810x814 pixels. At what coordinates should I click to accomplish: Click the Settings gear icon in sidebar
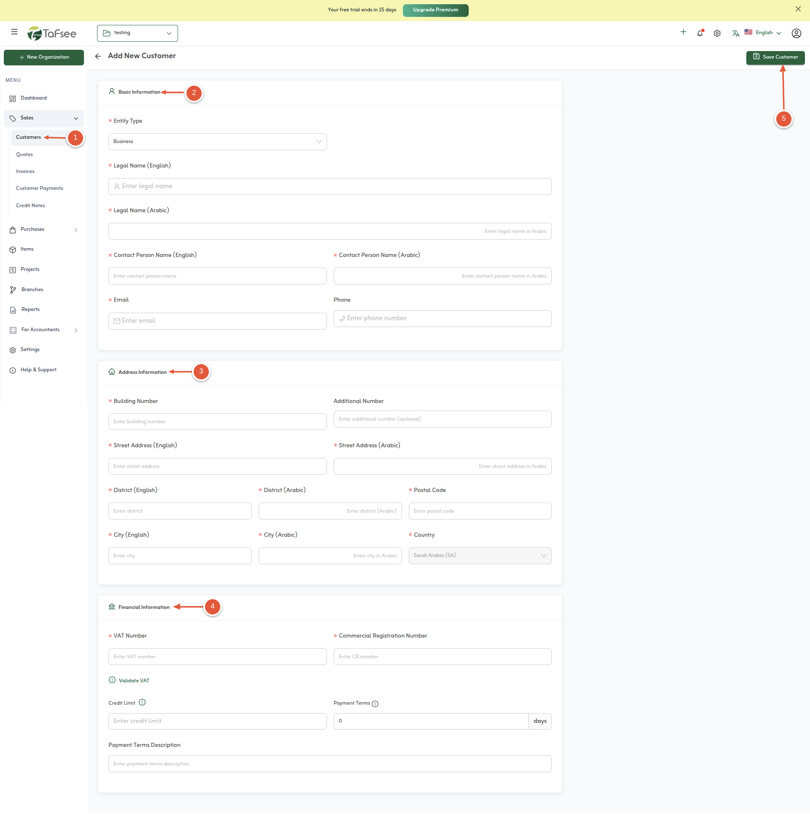tap(13, 350)
